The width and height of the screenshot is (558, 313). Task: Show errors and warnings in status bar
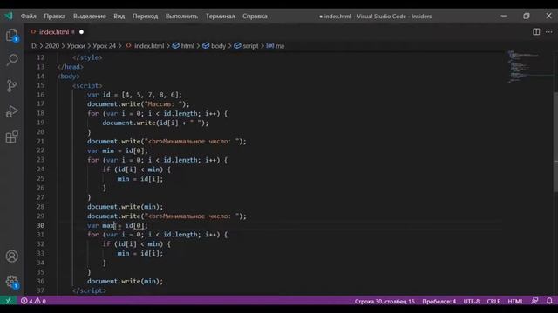click(x=33, y=301)
